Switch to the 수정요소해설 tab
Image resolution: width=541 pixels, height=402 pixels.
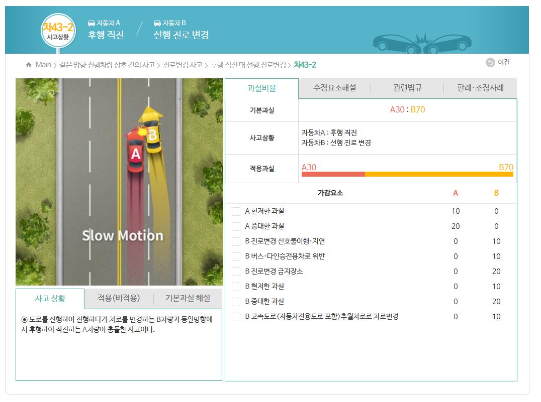pyautogui.click(x=334, y=88)
